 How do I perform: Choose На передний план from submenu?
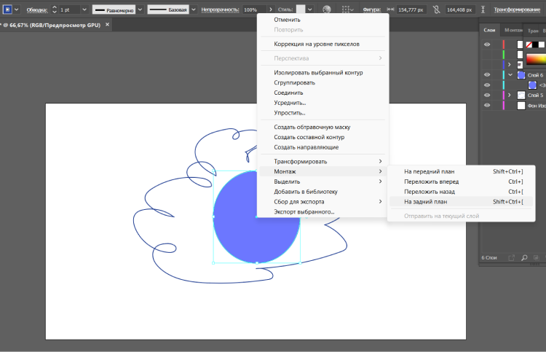point(462,171)
